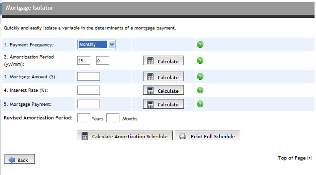The image size is (316, 175).
Task: Click the Revised Amortization Years field
Action: (x=83, y=118)
